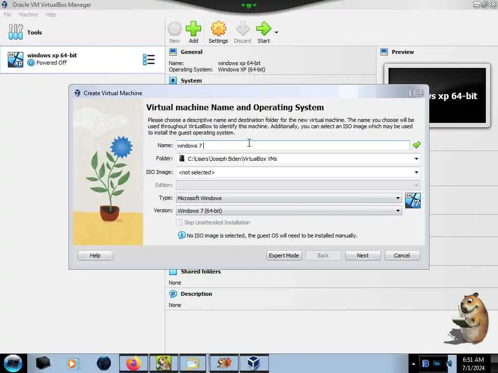Open the Tools section icon

[x=16, y=32]
